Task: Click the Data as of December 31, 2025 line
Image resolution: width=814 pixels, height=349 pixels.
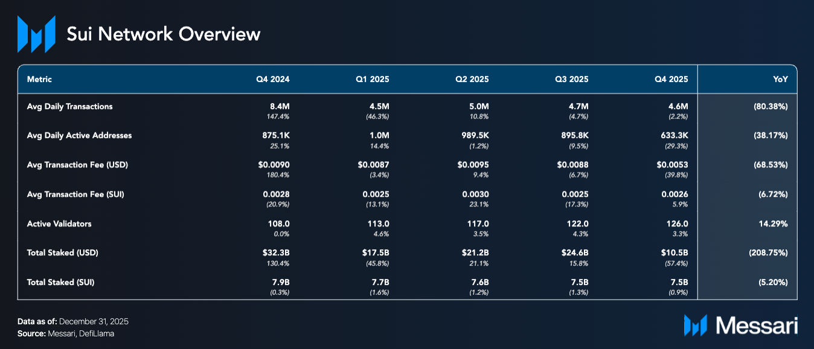Action: tap(73, 322)
